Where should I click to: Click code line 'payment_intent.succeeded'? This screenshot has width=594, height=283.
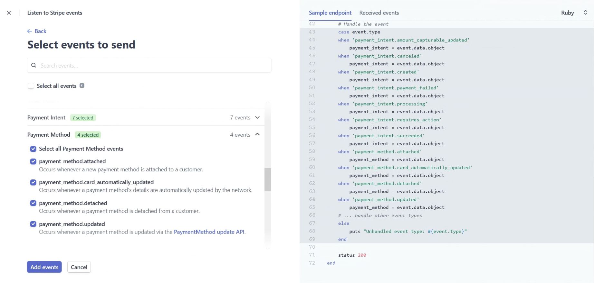[x=381, y=136]
